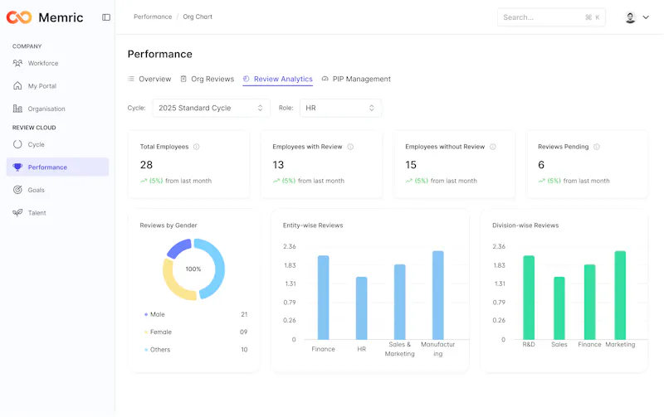
Task: Open the PIP Management tab
Action: (356, 79)
